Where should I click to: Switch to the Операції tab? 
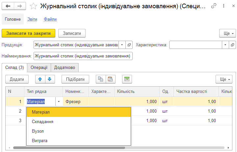tap(39, 67)
